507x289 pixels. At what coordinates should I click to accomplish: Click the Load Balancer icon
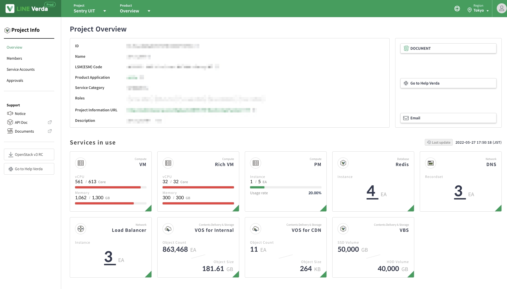tap(81, 229)
